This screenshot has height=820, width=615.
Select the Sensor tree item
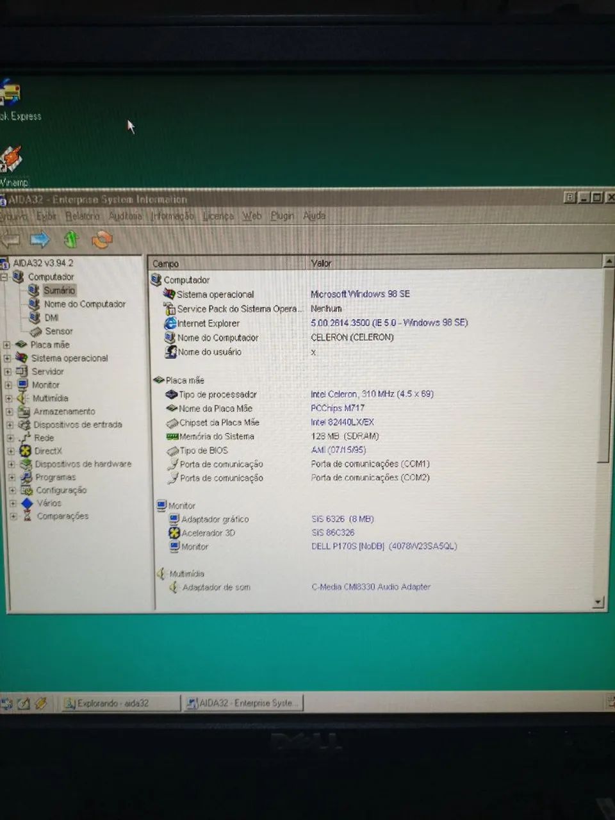tap(59, 331)
